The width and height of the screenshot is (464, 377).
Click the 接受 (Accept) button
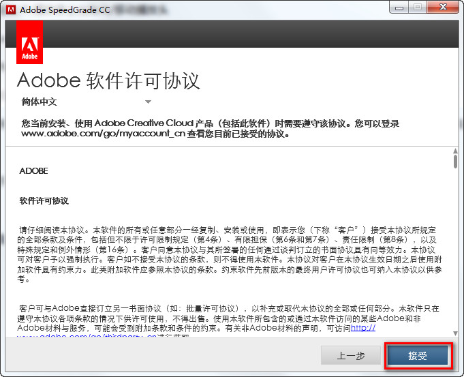418,355
